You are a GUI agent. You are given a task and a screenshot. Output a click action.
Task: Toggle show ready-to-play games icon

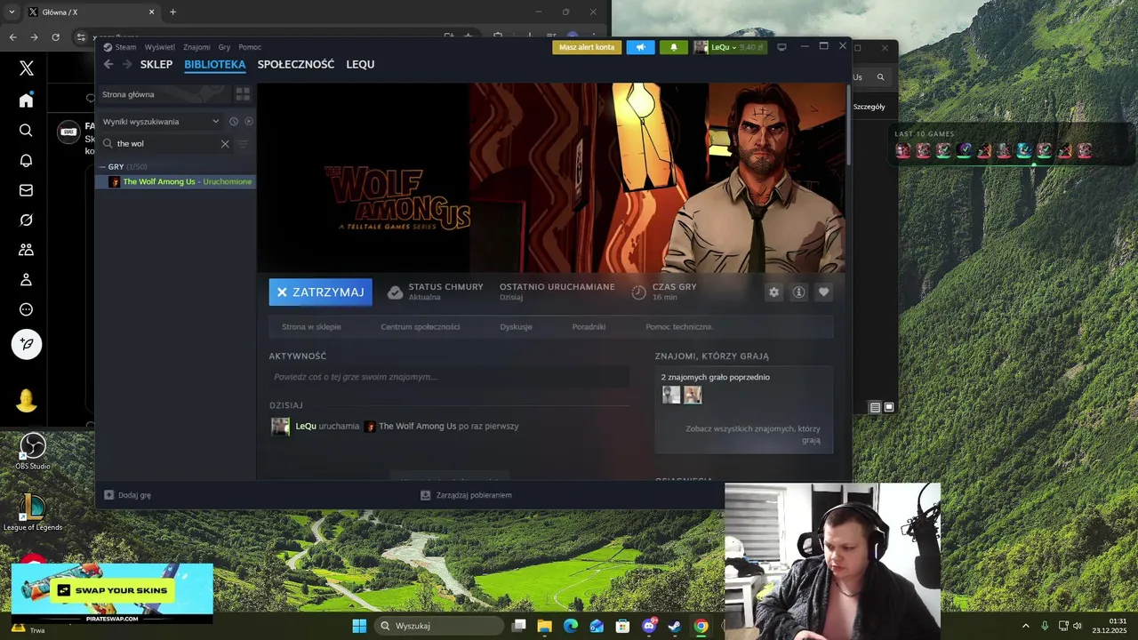tap(249, 122)
